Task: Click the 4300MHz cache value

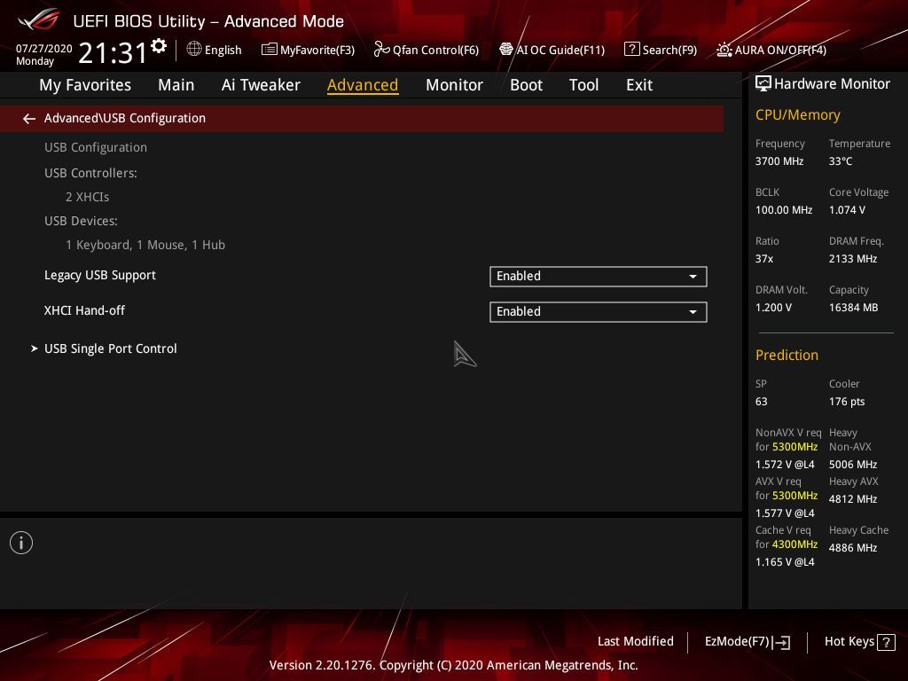Action: coord(794,544)
